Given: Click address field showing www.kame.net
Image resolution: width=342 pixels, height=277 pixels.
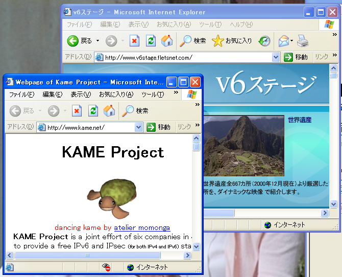Looking at the screenshot, I should pyautogui.click(x=90, y=127).
